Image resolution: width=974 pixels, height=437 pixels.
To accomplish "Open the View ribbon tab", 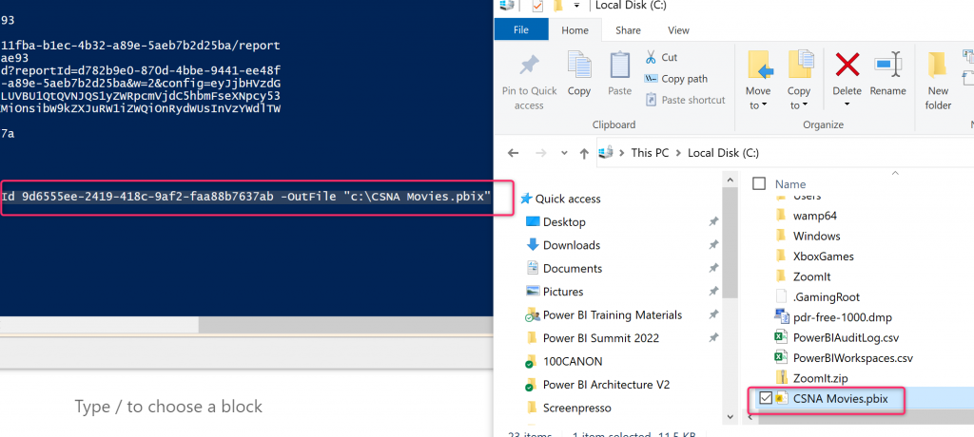I will click(x=678, y=30).
